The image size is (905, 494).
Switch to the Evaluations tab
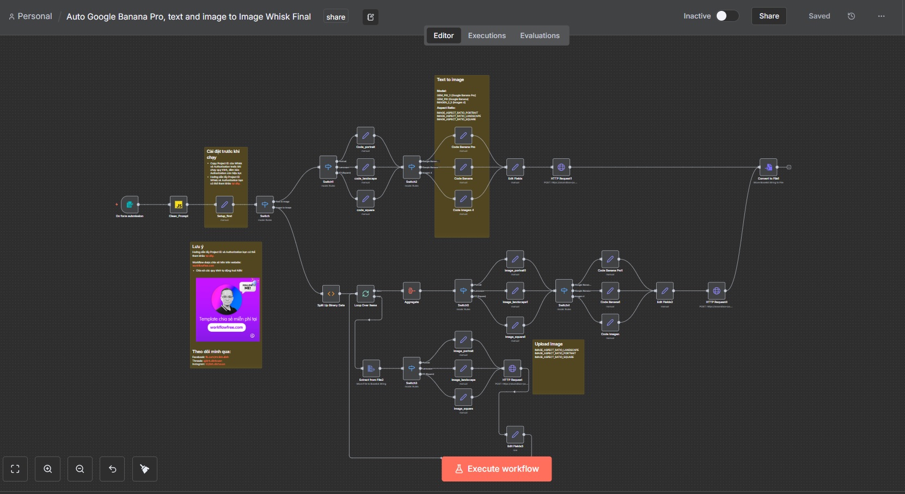[x=539, y=36]
